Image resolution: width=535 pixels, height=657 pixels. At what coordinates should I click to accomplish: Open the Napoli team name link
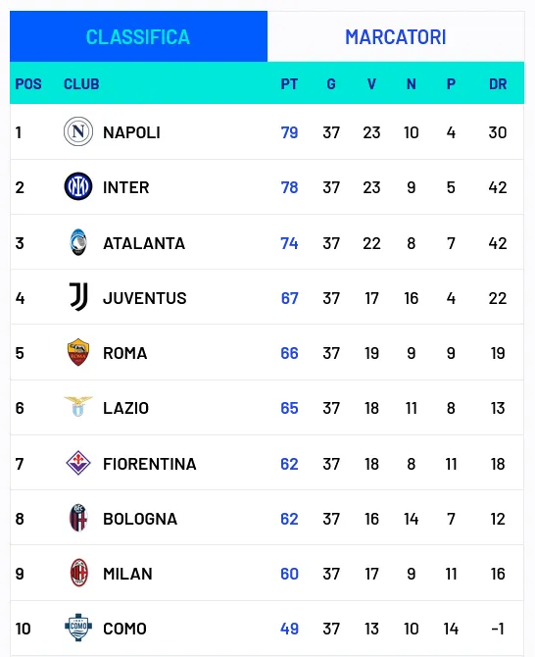[131, 132]
